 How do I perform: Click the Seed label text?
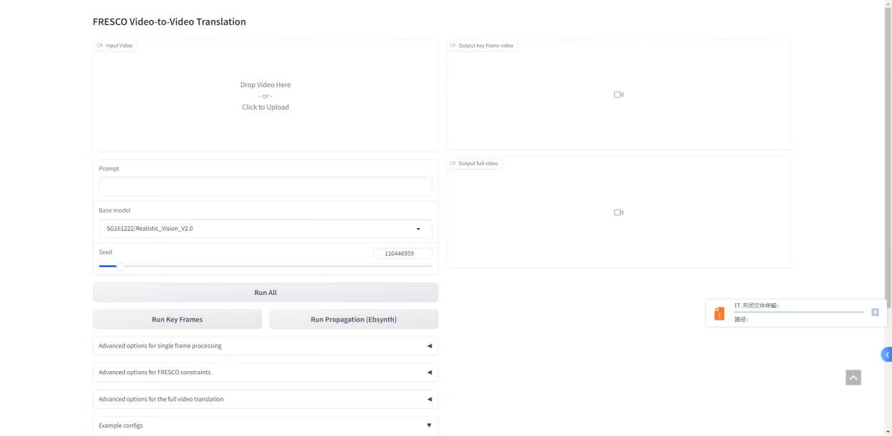106,252
